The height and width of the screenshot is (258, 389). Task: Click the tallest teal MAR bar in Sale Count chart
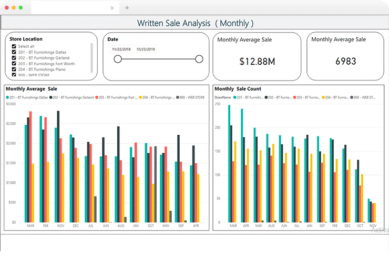click(229, 164)
